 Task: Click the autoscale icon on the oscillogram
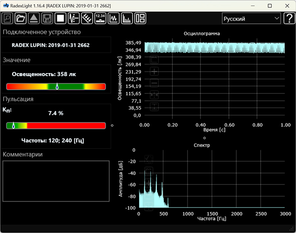coord(155,59)
